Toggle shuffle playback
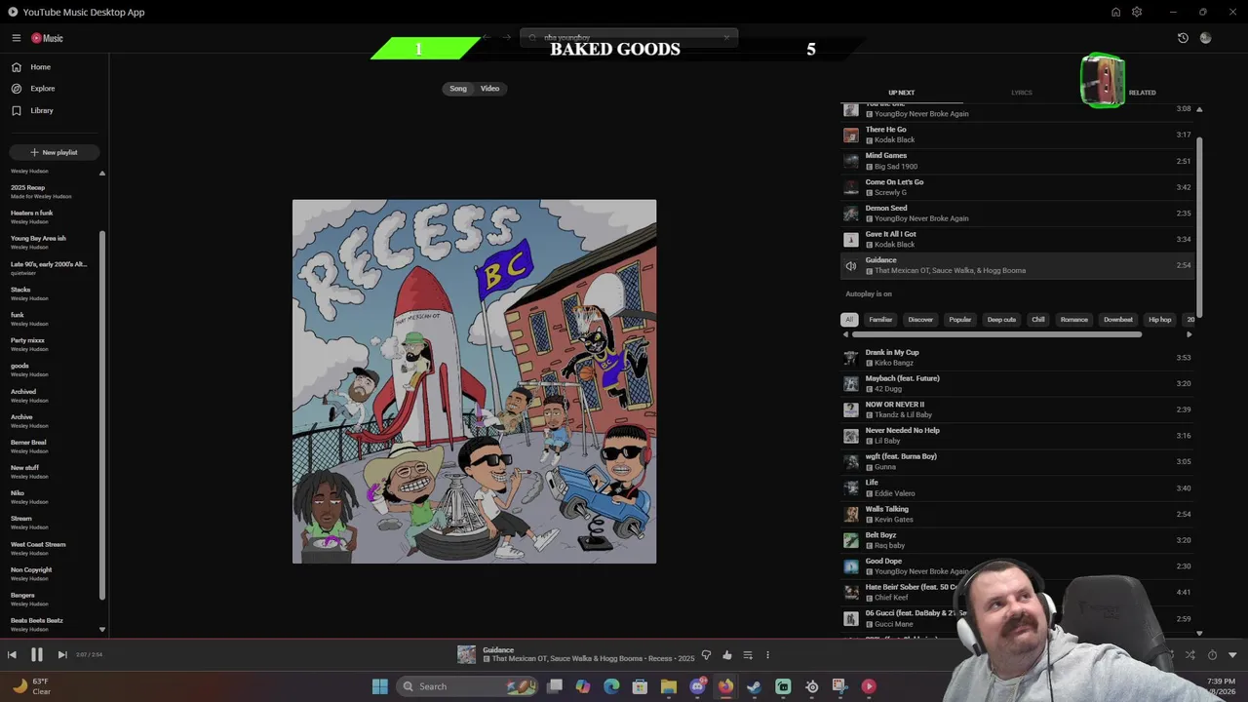Screen dimensions: 1248x702 tap(1189, 655)
